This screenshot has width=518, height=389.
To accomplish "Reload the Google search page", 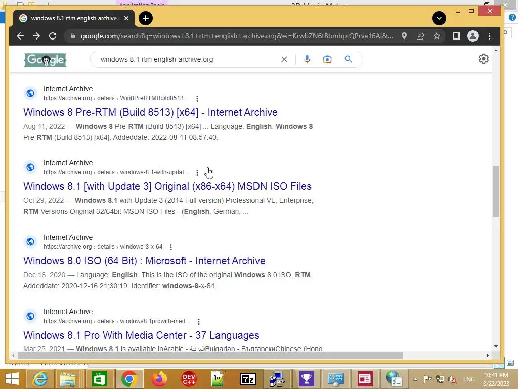I will 53,36.
